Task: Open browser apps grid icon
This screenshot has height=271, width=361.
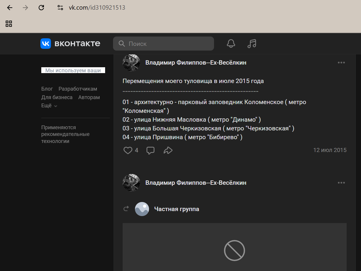Action: click(x=9, y=24)
